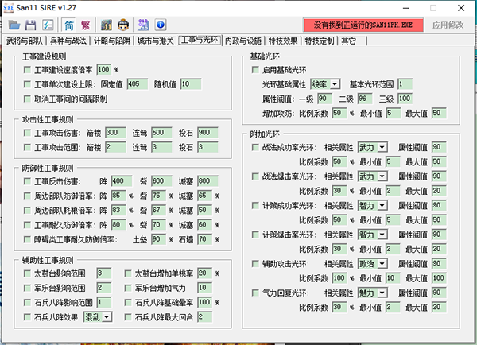
Task: Click 工事建设速度倍率 value field
Action: pyautogui.click(x=104, y=70)
